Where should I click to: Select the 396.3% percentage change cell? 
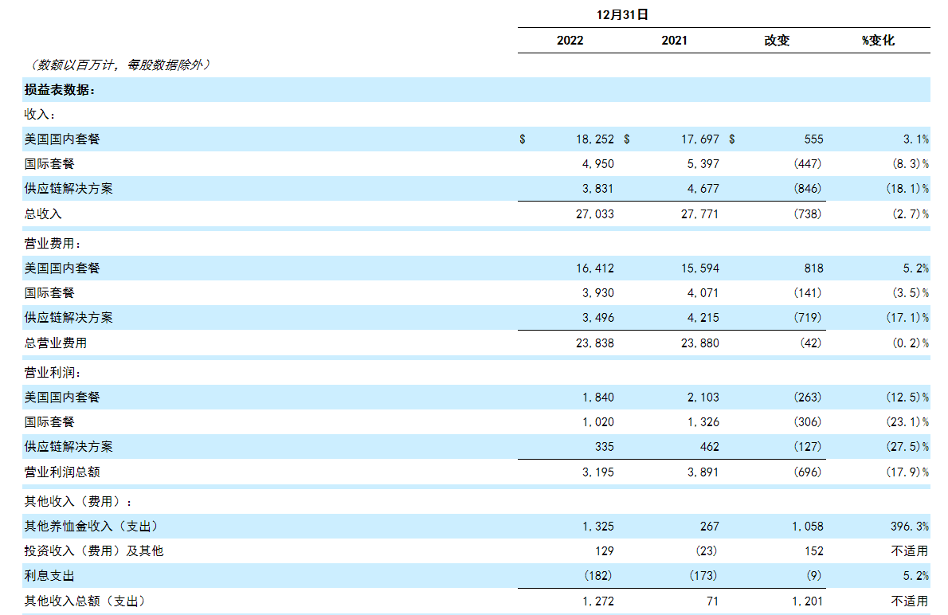point(908,527)
